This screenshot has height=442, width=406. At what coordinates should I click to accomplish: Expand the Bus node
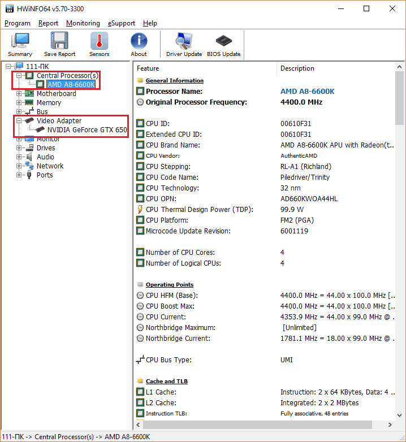[19, 111]
